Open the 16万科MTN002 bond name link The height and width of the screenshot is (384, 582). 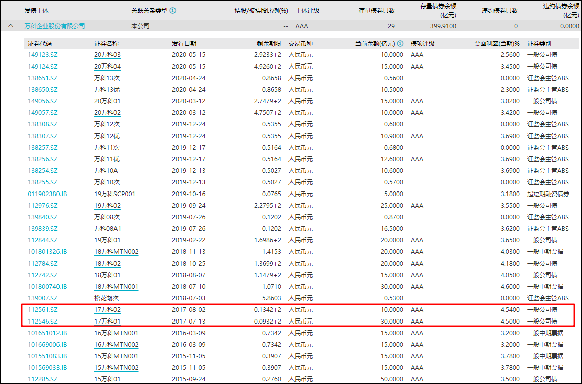pos(116,345)
